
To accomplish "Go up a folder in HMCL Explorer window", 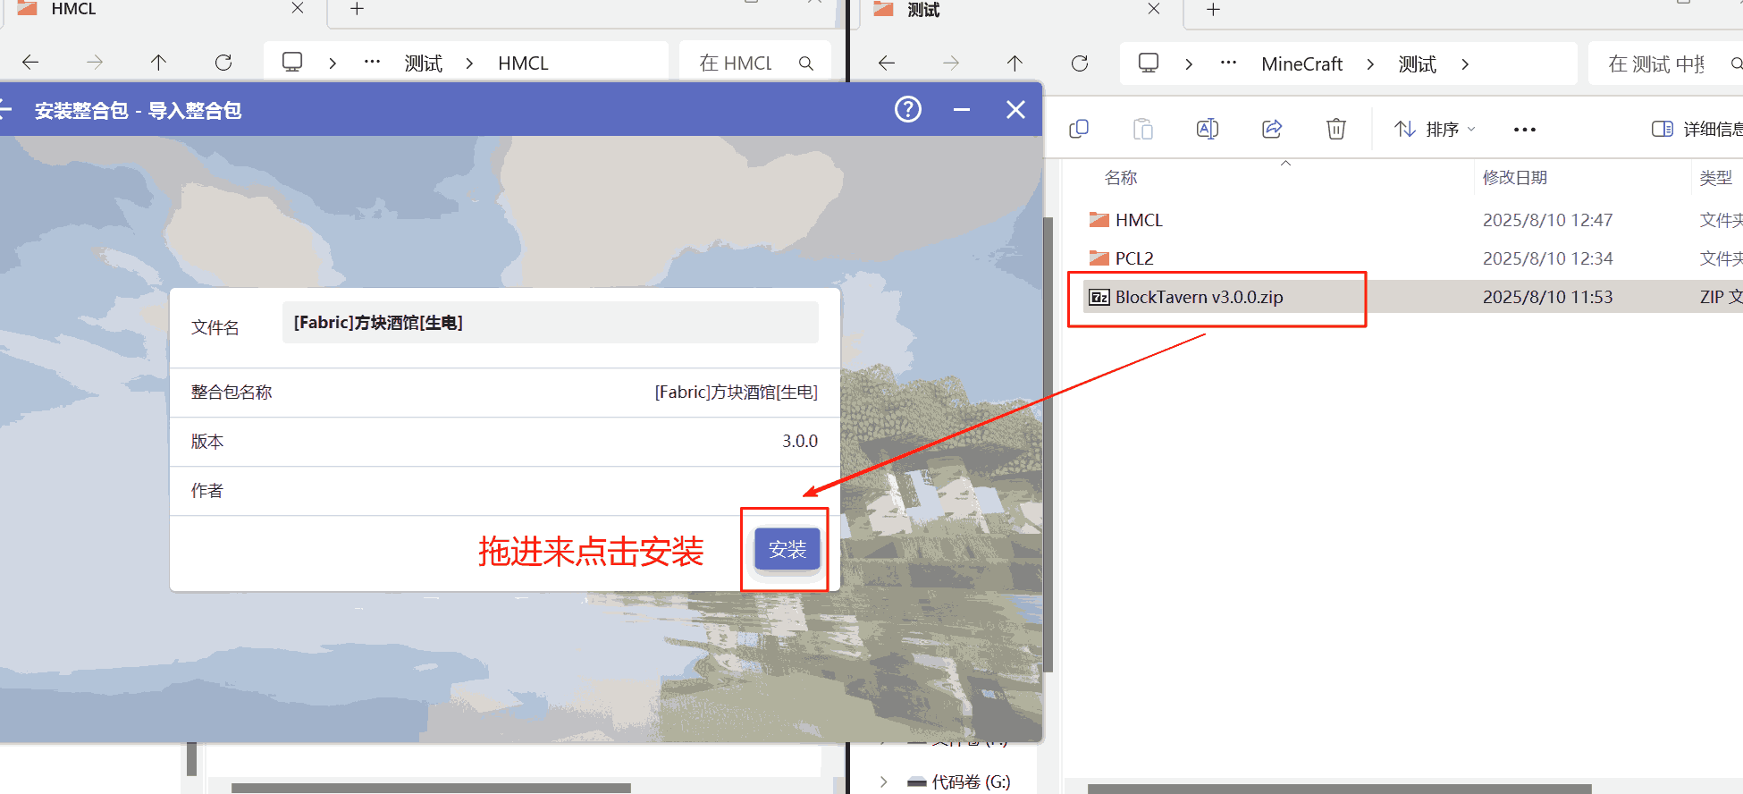I will pos(158,63).
